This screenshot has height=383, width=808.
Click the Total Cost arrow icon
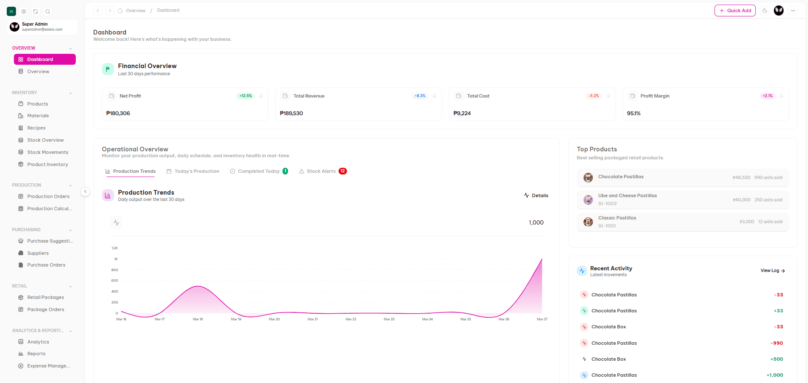[x=608, y=96]
